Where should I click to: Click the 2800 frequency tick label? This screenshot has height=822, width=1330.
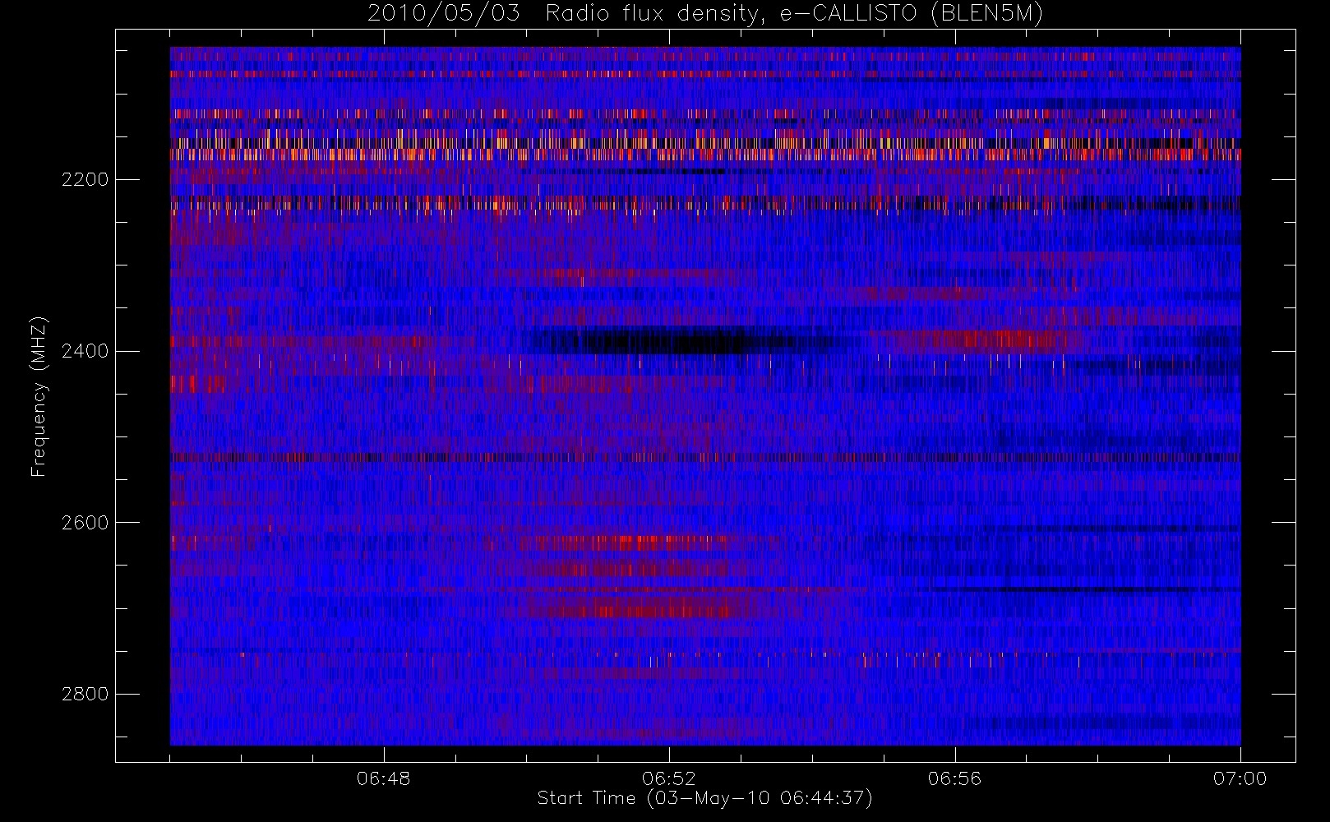[85, 694]
